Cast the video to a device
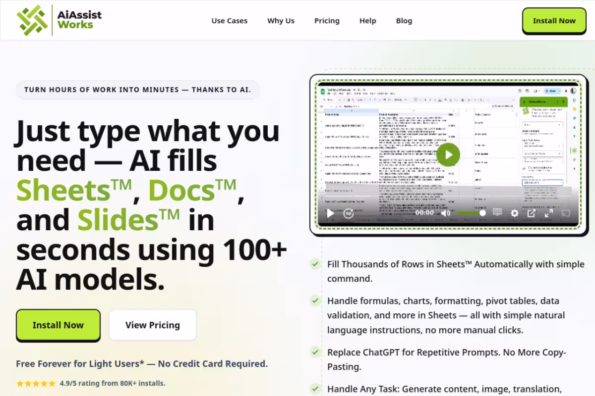Viewport: 595px width, 396px height. (565, 213)
